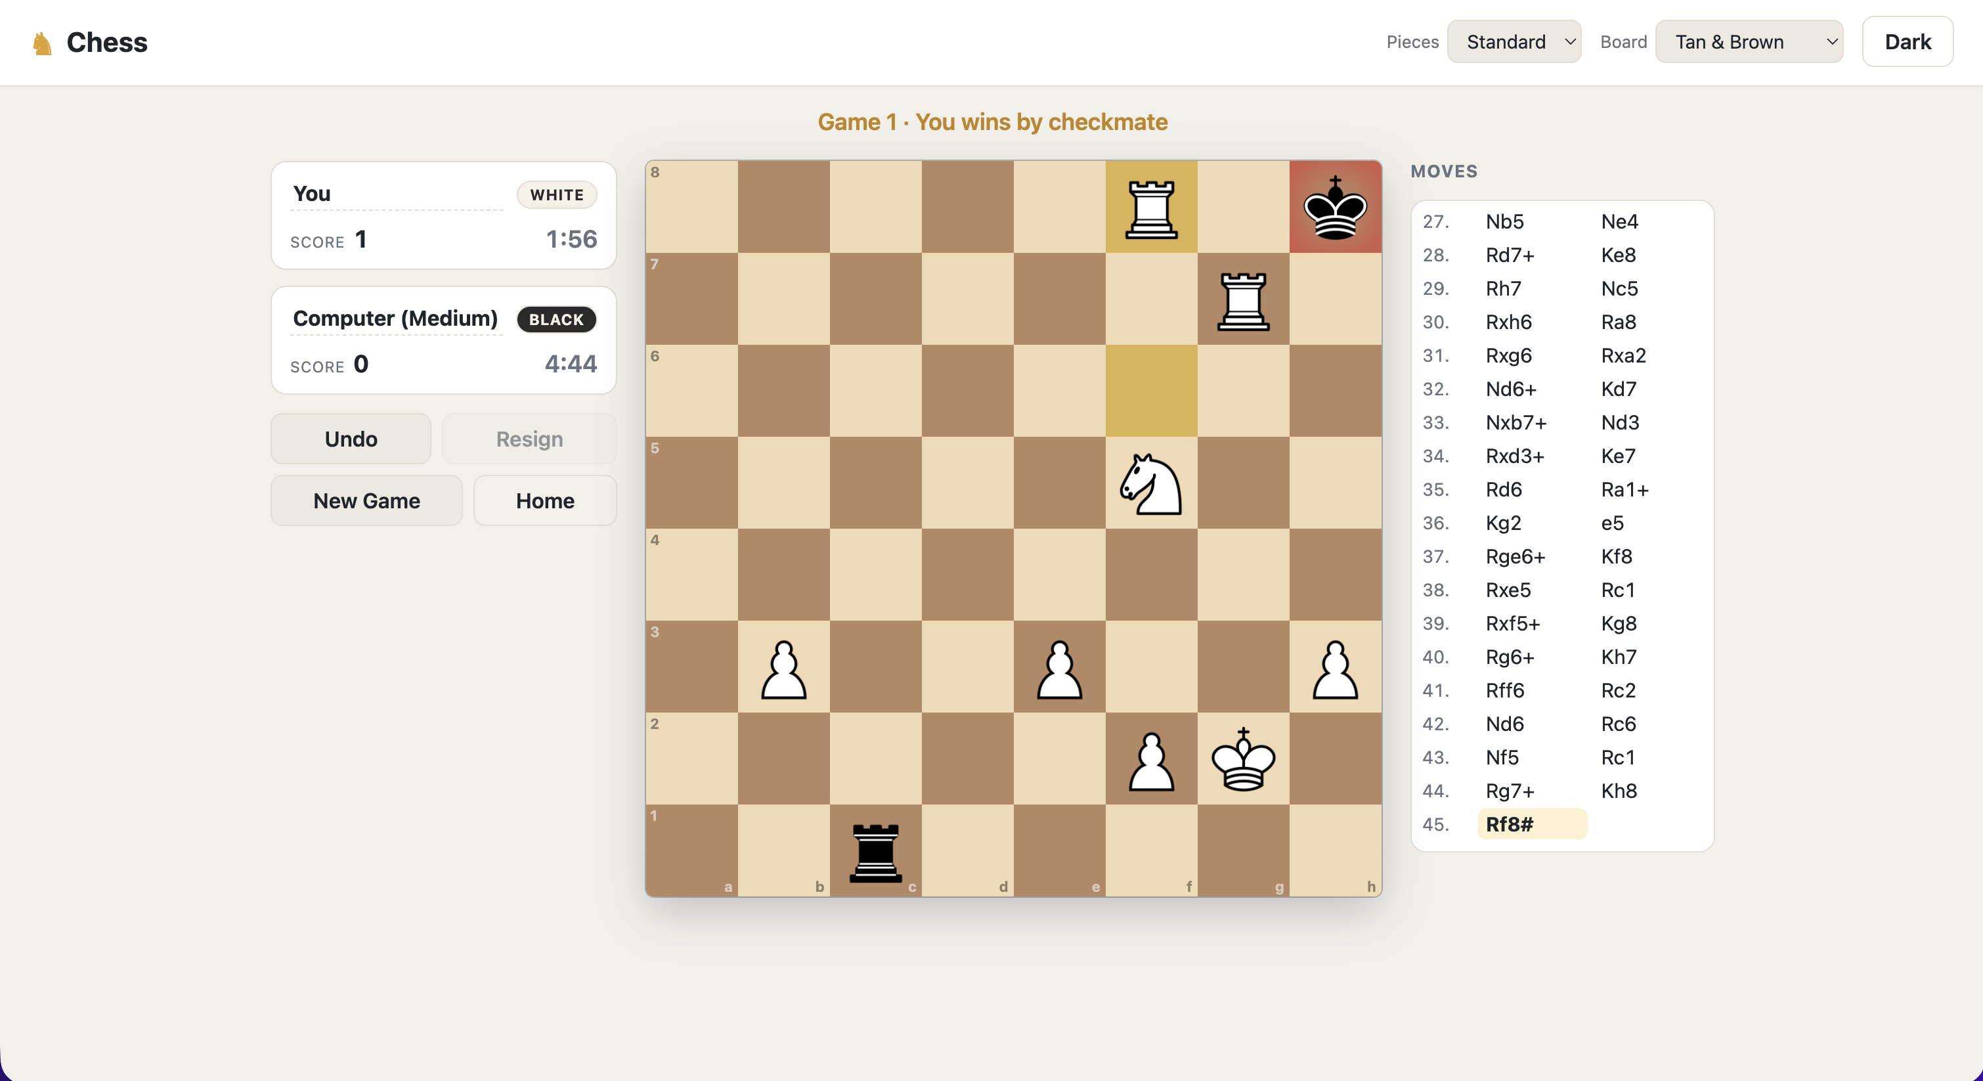Open the Board theme dropdown

[1749, 41]
